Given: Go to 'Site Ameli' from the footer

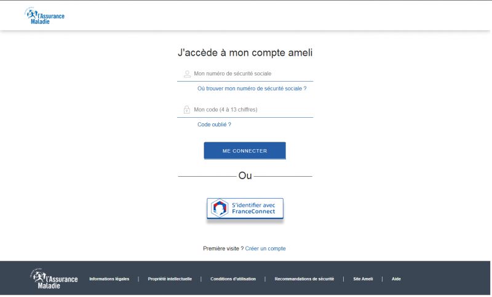Looking at the screenshot, I should tap(363, 279).
